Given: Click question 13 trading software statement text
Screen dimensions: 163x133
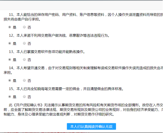Looking at the screenshot, I should [47, 52].
